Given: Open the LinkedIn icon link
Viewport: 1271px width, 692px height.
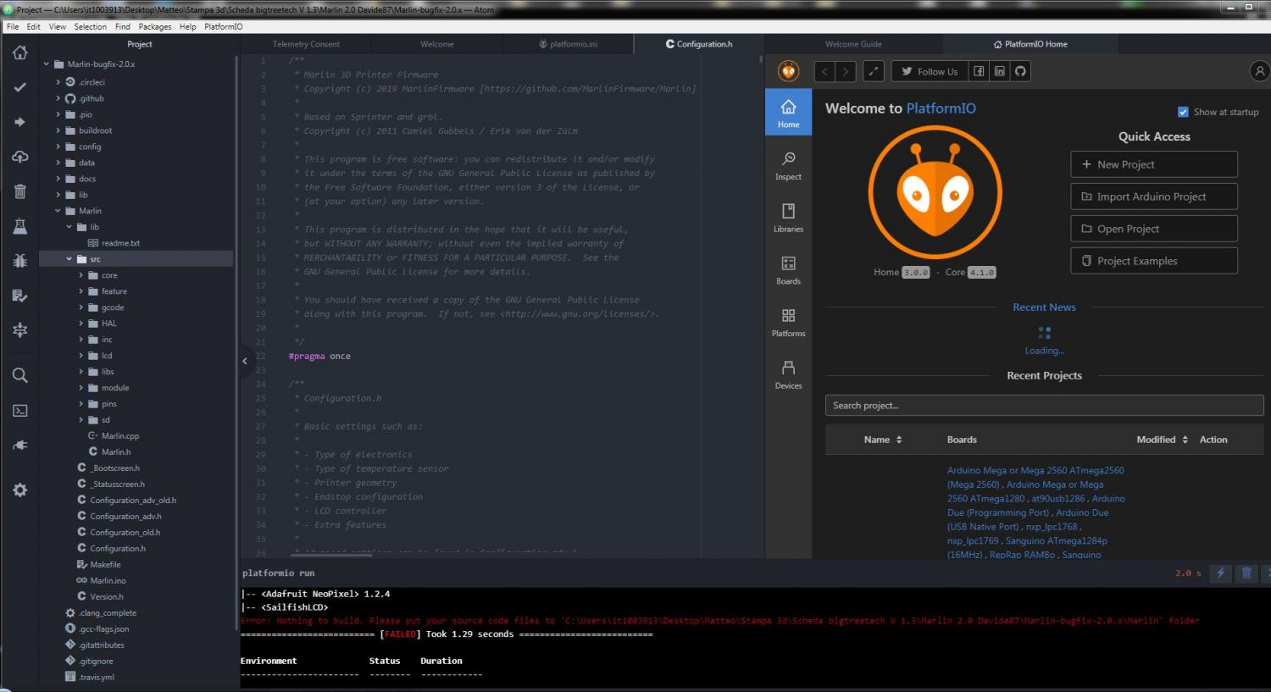Looking at the screenshot, I should (x=1000, y=71).
